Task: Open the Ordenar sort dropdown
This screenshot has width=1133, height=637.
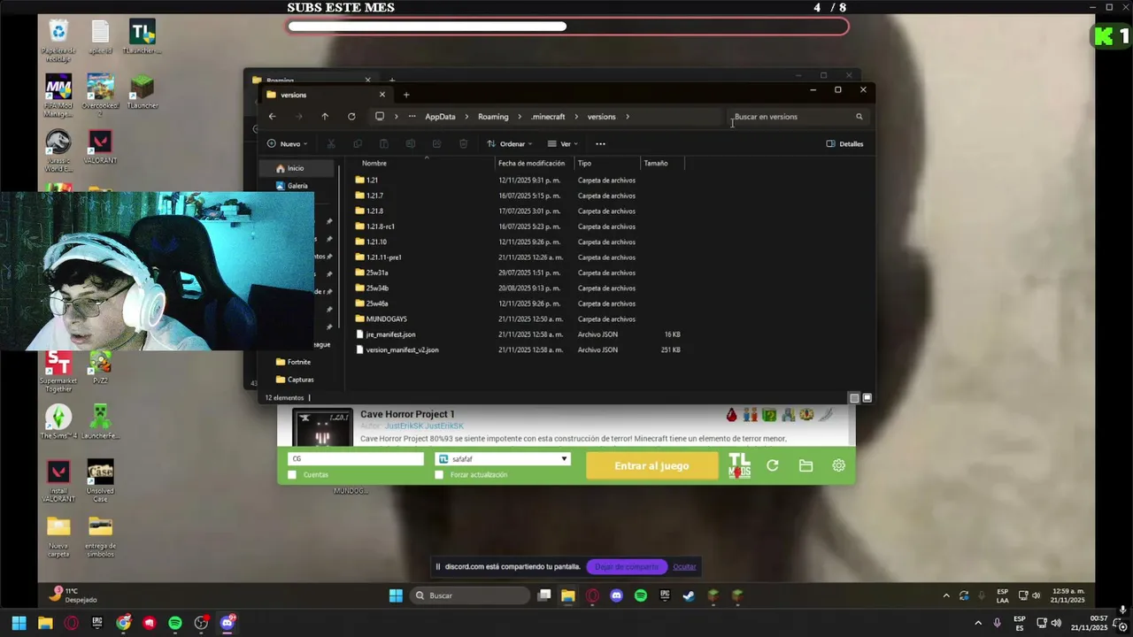Action: (x=510, y=143)
